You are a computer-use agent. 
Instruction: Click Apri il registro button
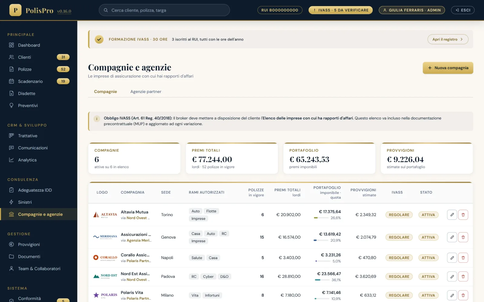tap(448, 39)
